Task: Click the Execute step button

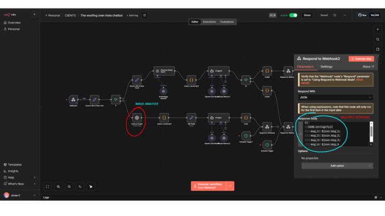Action: pyautogui.click(x=361, y=59)
